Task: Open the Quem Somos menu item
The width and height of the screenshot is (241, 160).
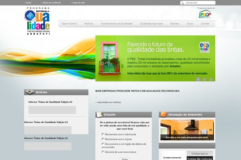Action: tap(69, 24)
